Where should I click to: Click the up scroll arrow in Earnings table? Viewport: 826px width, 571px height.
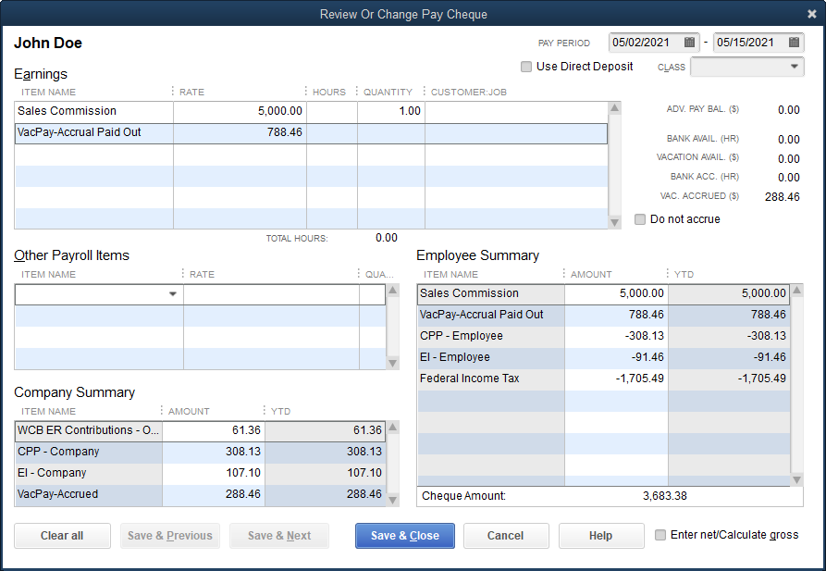(x=613, y=106)
